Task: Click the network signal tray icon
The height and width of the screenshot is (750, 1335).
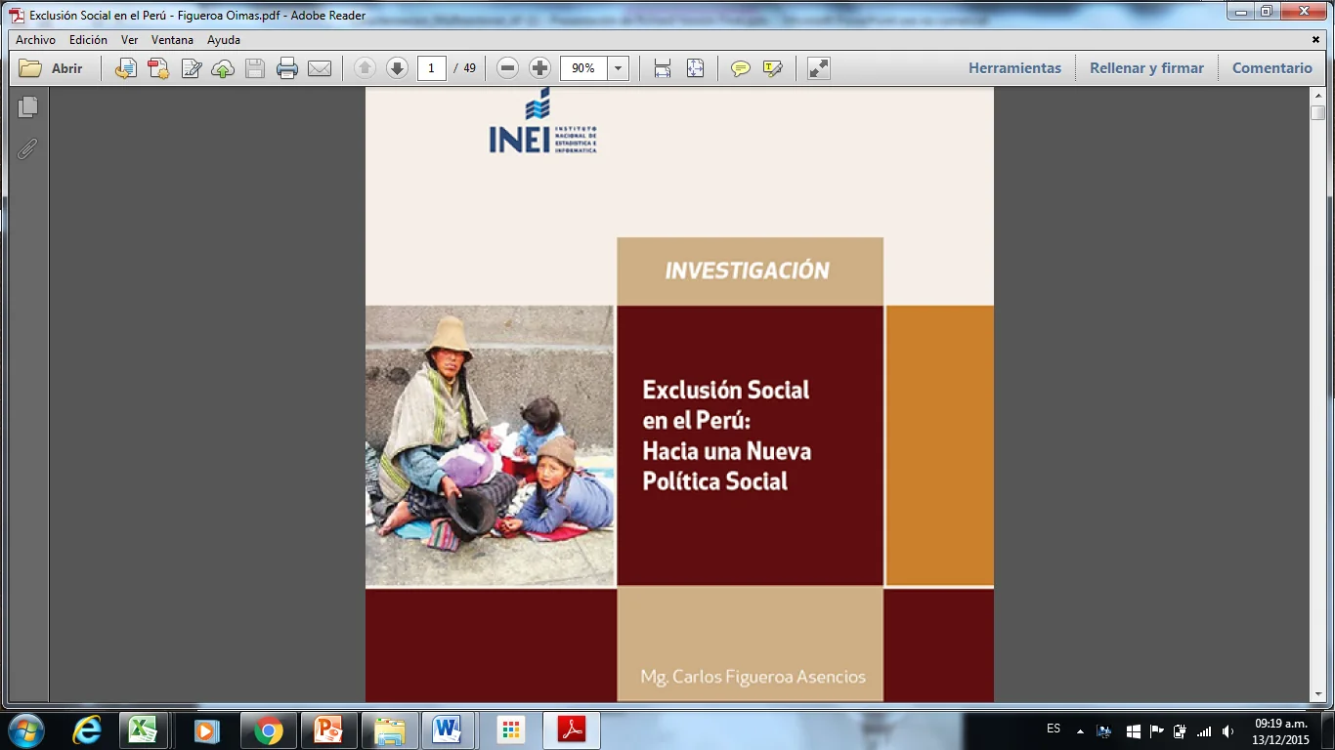Action: (x=1204, y=731)
